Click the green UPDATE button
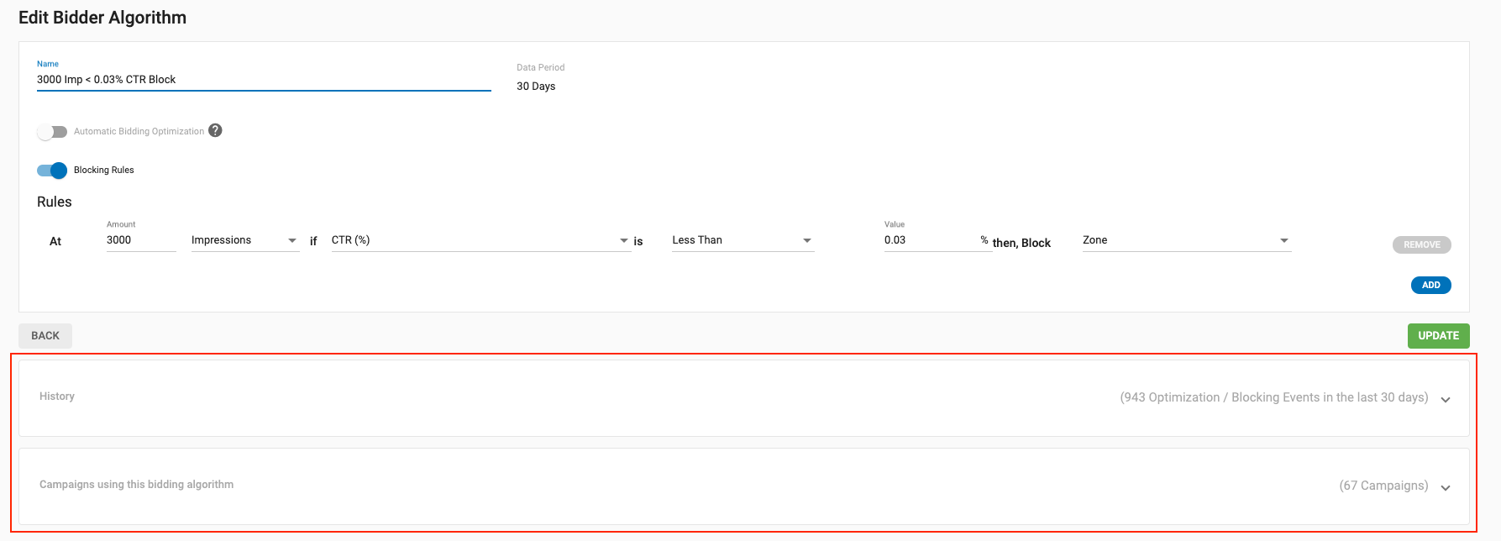Image resolution: width=1501 pixels, height=541 pixels. 1438,336
